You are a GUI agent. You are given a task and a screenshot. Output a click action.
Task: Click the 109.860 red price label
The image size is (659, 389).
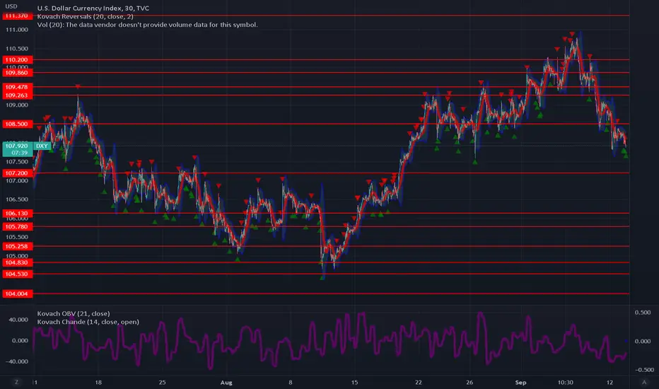click(x=17, y=73)
